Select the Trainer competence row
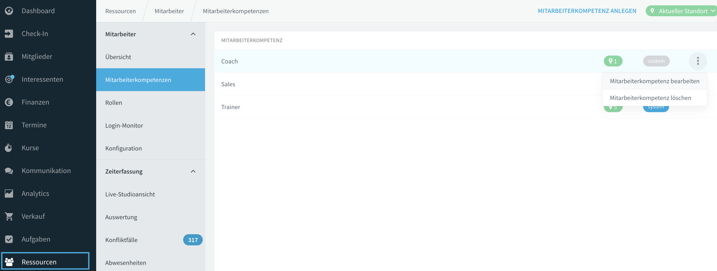This screenshot has width=717, height=271. click(465, 107)
